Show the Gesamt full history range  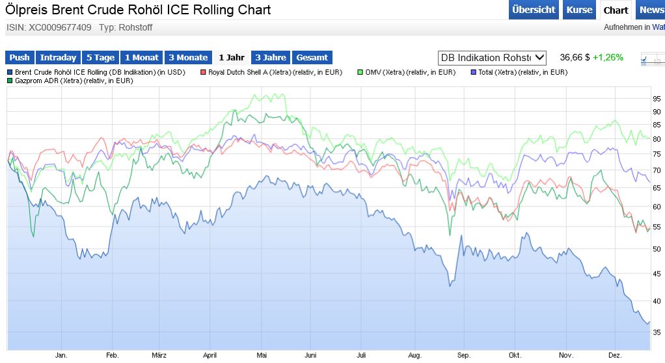[312, 57]
